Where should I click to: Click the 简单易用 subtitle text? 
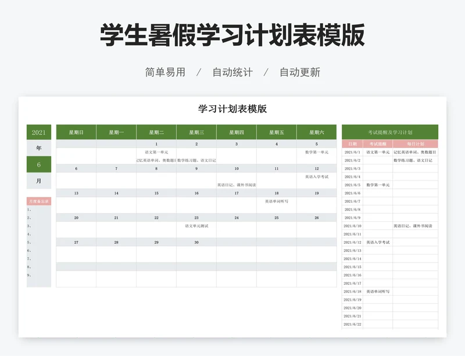(x=165, y=72)
